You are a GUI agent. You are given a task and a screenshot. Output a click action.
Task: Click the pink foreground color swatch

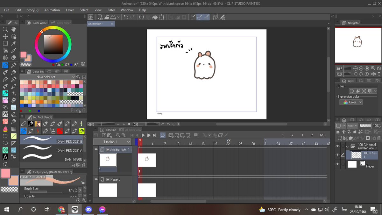point(5,173)
